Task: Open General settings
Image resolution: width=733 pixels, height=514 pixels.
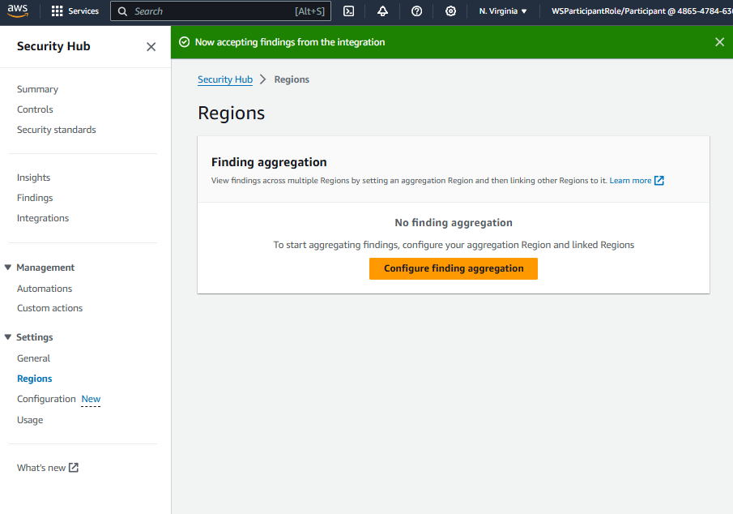Action: 34,358
